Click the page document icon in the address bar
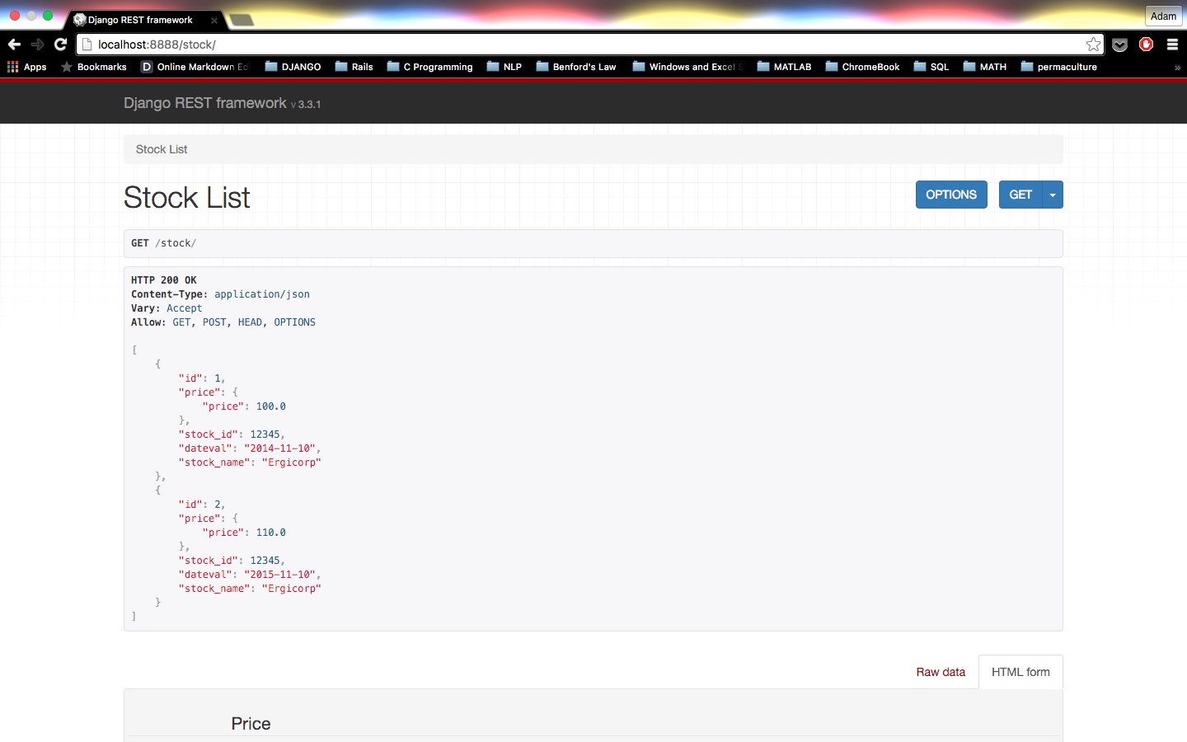The width and height of the screenshot is (1187, 742). (87, 45)
